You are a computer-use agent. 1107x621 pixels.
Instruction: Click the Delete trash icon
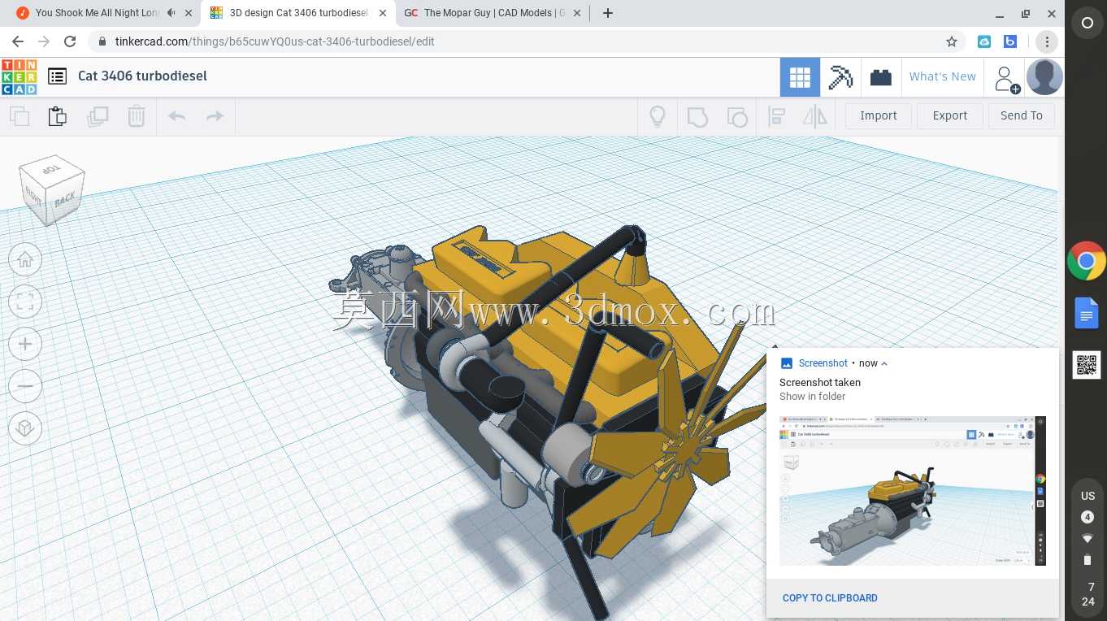coord(136,116)
